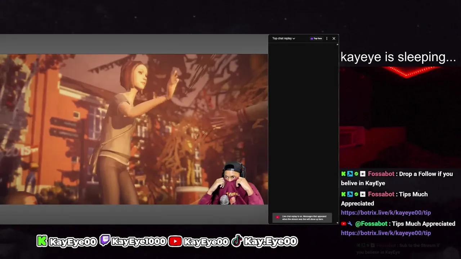The width and height of the screenshot is (461, 259).
Task: Click the Twitch logo beside KayEye1000
Action: [x=105, y=240]
